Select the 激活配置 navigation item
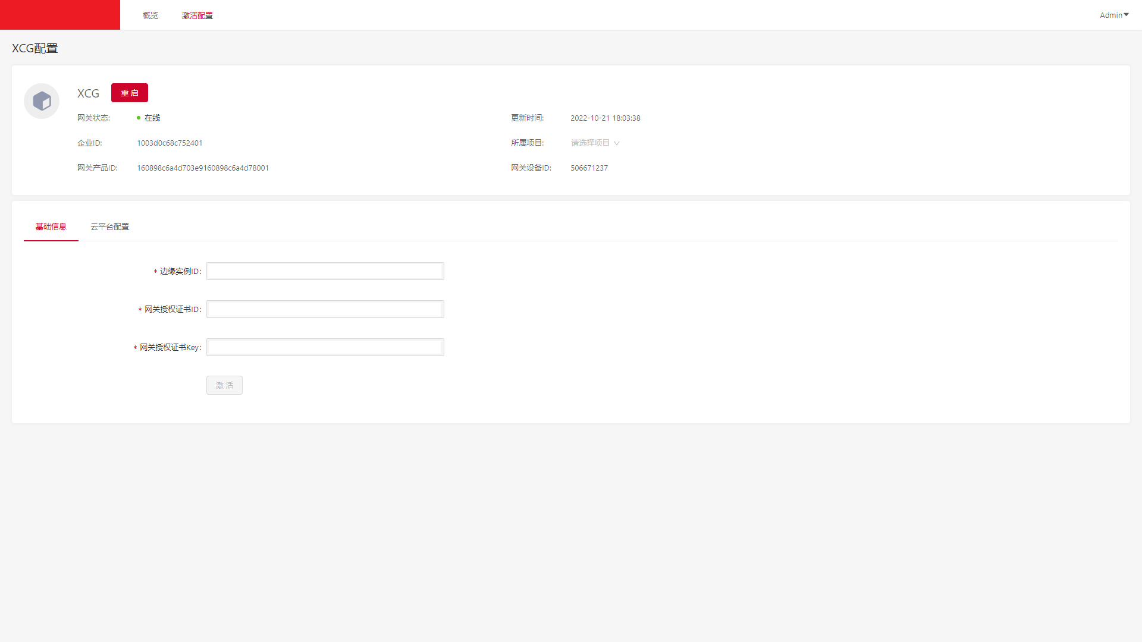The image size is (1142, 642). pos(197,15)
